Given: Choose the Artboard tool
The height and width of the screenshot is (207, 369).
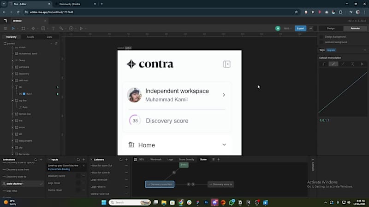Looking at the screenshot, I should click(x=23, y=29).
